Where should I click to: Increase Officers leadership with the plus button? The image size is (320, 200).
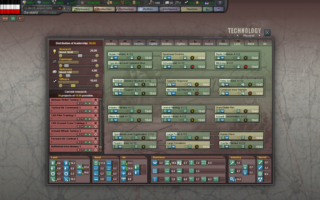97,86
